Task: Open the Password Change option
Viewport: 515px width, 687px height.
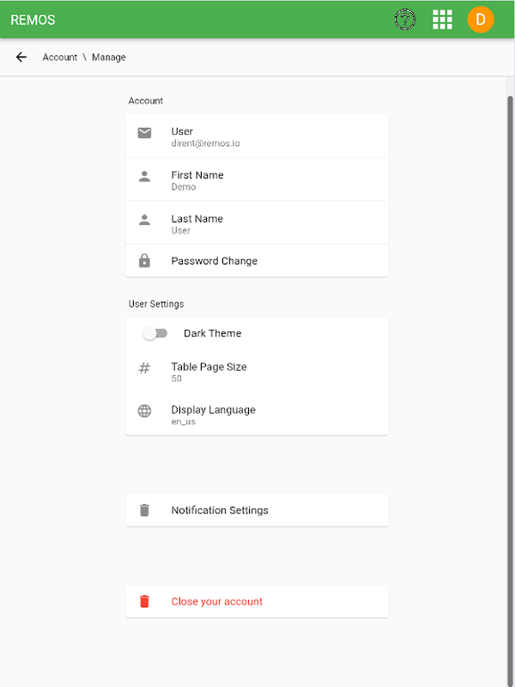Action: (215, 261)
